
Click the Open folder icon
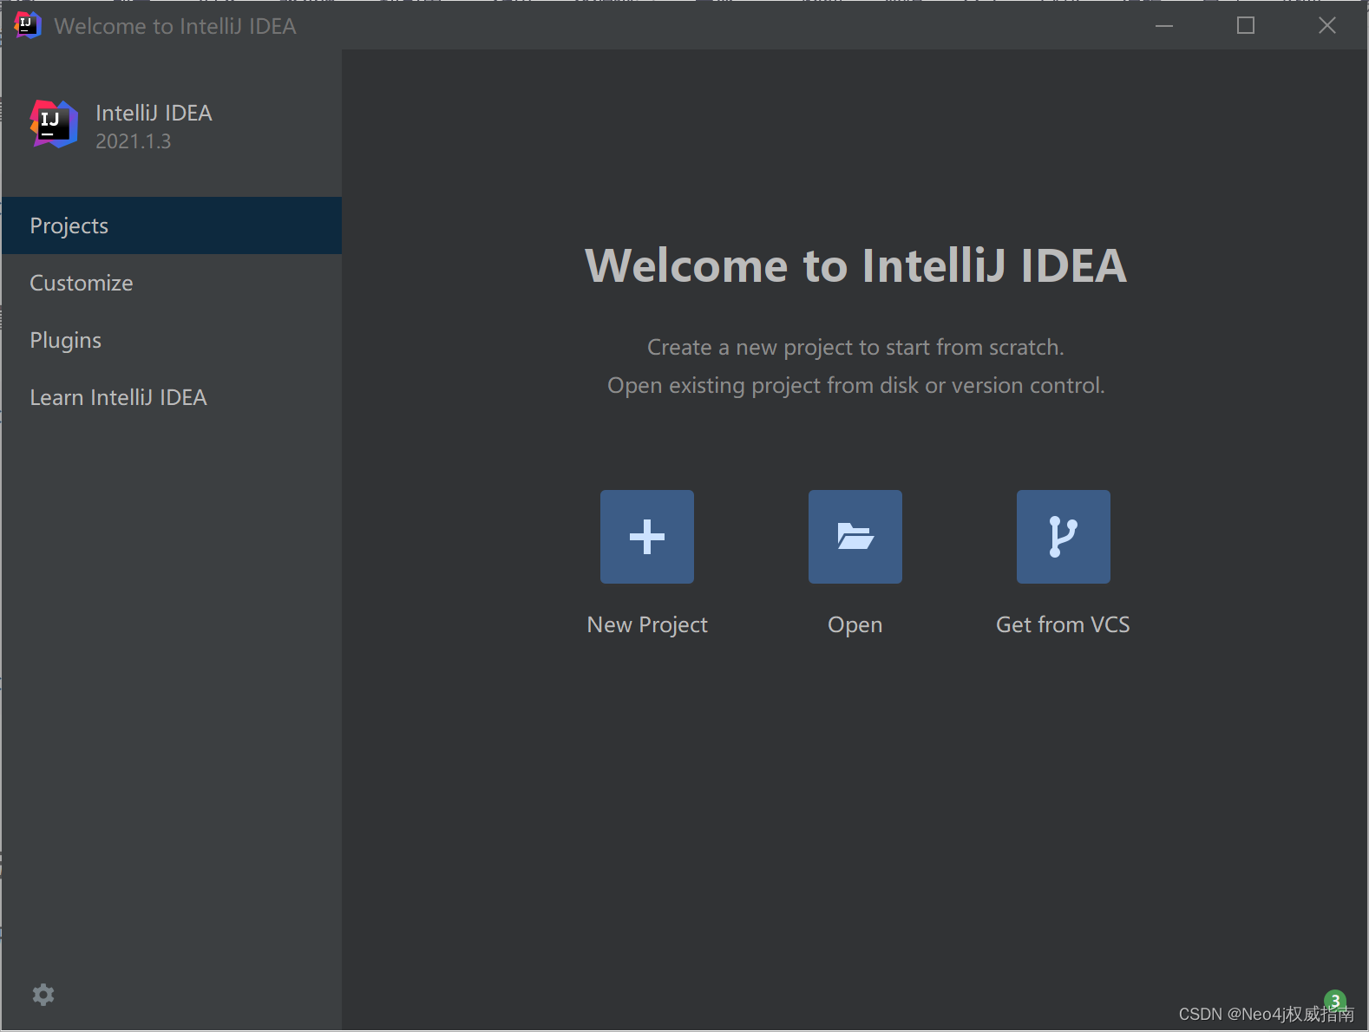(x=855, y=537)
